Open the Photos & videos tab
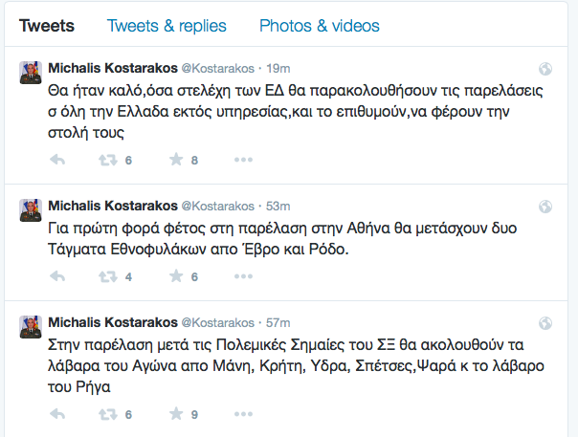 (x=319, y=26)
